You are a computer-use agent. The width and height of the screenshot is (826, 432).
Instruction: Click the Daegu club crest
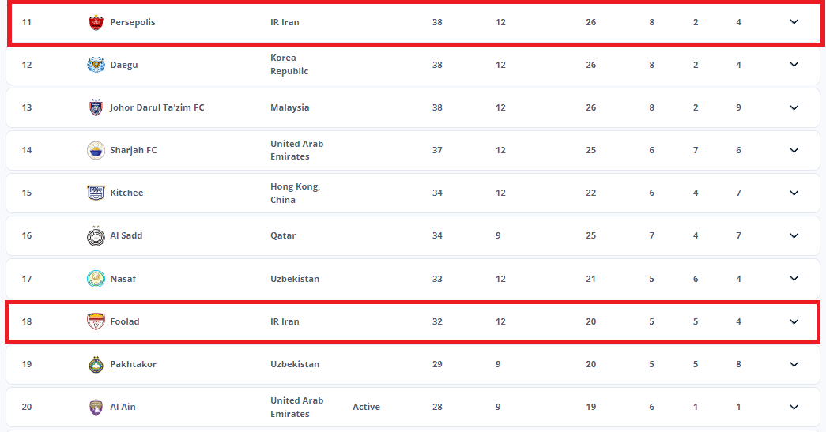pos(96,65)
